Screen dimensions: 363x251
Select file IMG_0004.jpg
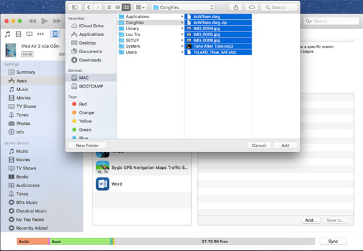(218, 28)
